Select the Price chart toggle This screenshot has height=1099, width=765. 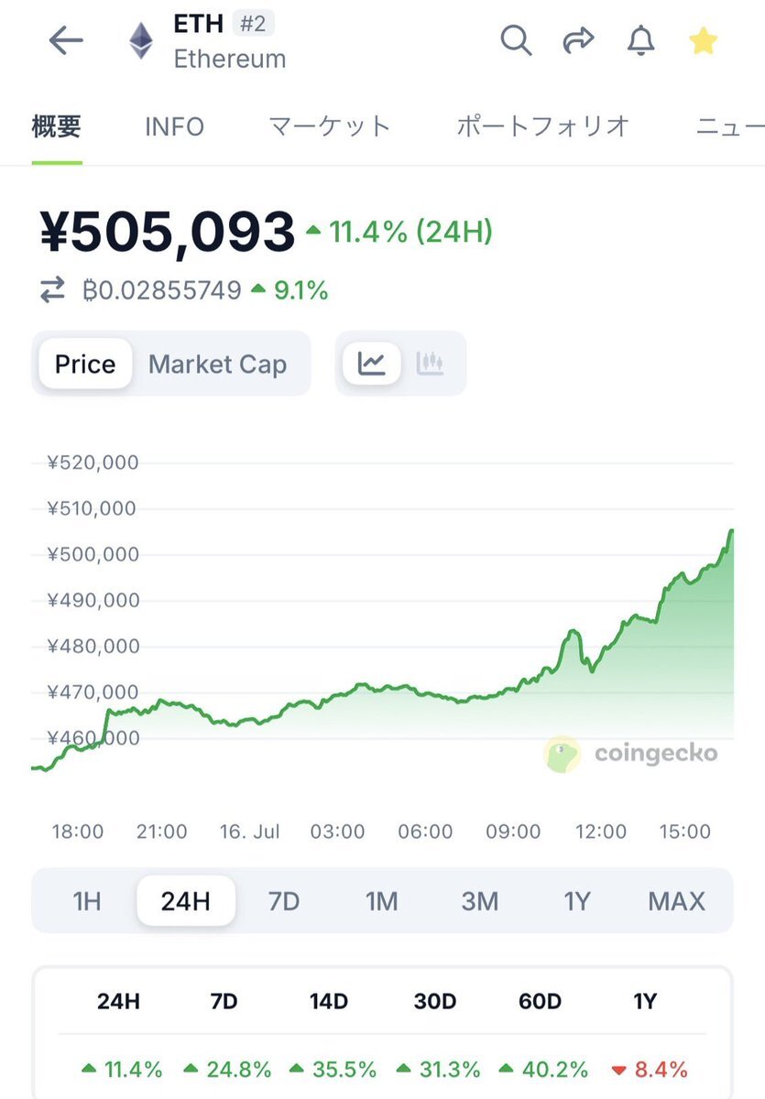[x=85, y=365]
